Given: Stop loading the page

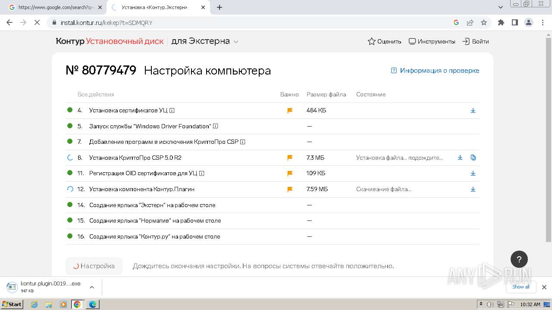Looking at the screenshot, I should pos(37,22).
